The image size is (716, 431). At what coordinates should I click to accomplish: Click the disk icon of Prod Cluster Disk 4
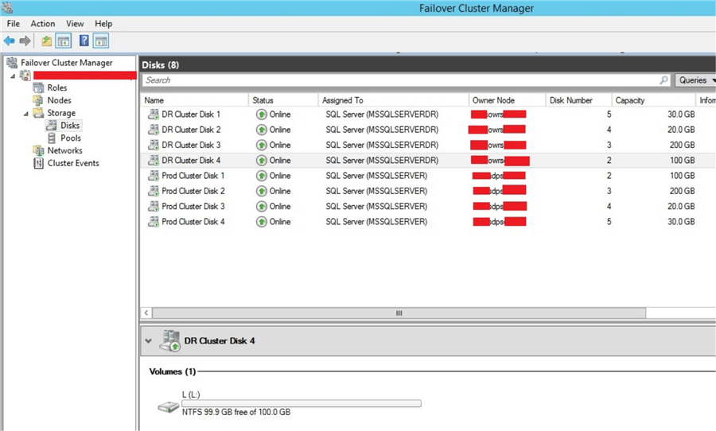pyautogui.click(x=153, y=221)
